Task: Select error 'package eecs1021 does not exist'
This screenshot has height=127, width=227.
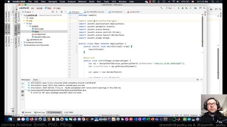Action: (57, 93)
